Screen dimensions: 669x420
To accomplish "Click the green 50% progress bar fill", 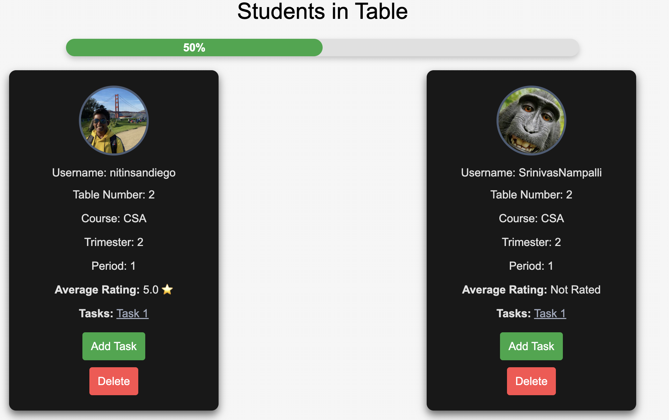I will (x=194, y=48).
